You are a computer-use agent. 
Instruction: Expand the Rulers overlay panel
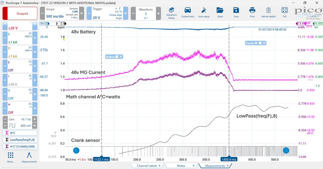(117, 57)
